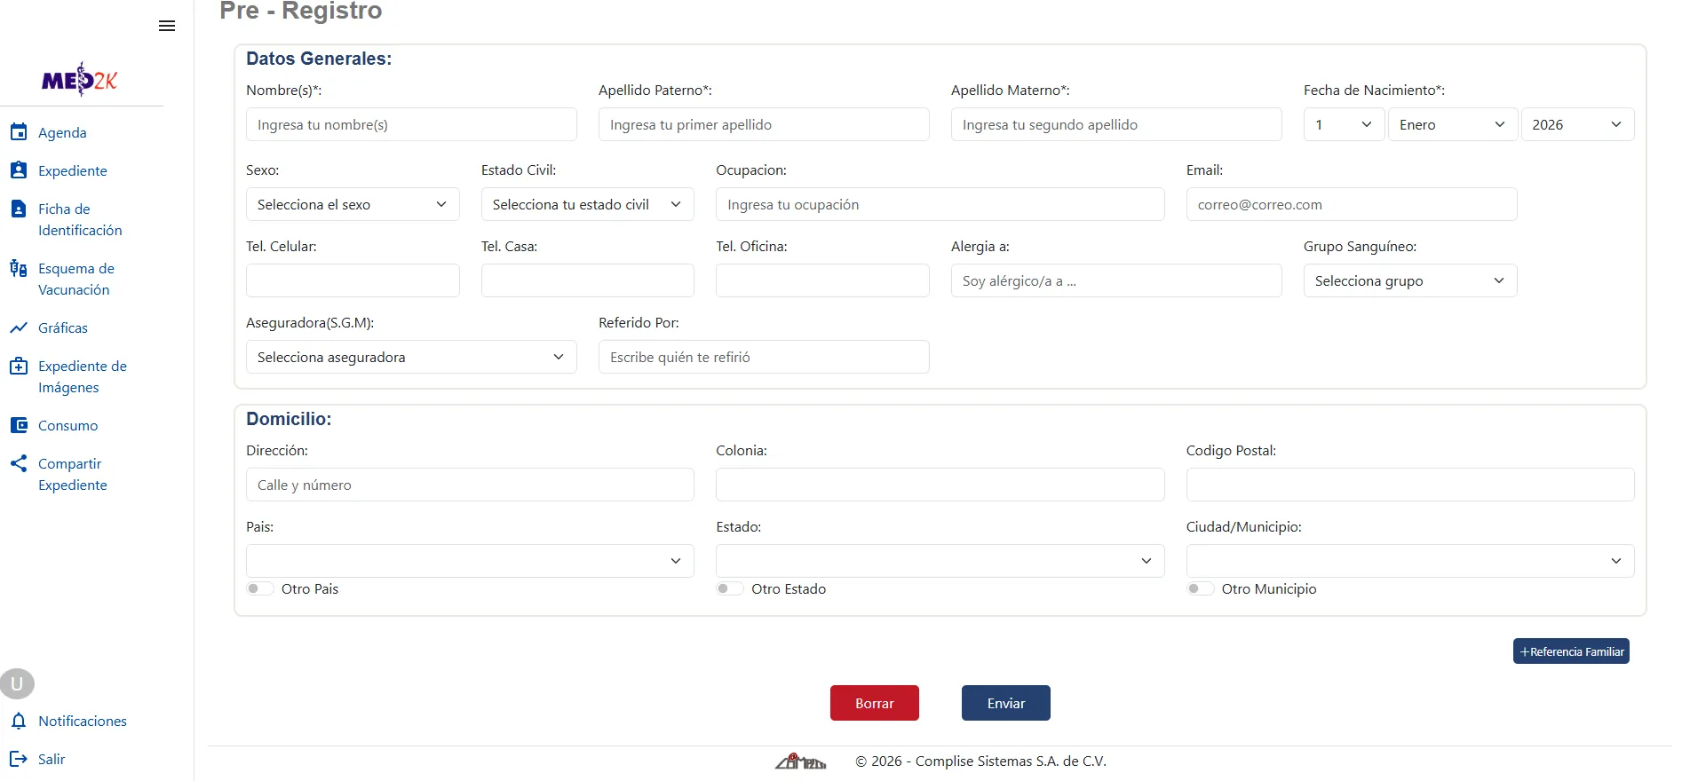1682x781 pixels.
Task: Collapse sidebar with the hamburger menu icon
Action: (166, 26)
